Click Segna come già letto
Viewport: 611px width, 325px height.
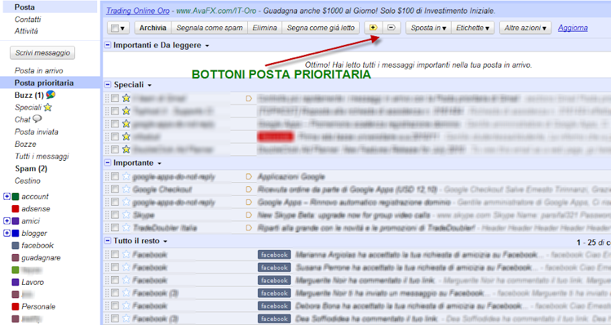(x=321, y=27)
